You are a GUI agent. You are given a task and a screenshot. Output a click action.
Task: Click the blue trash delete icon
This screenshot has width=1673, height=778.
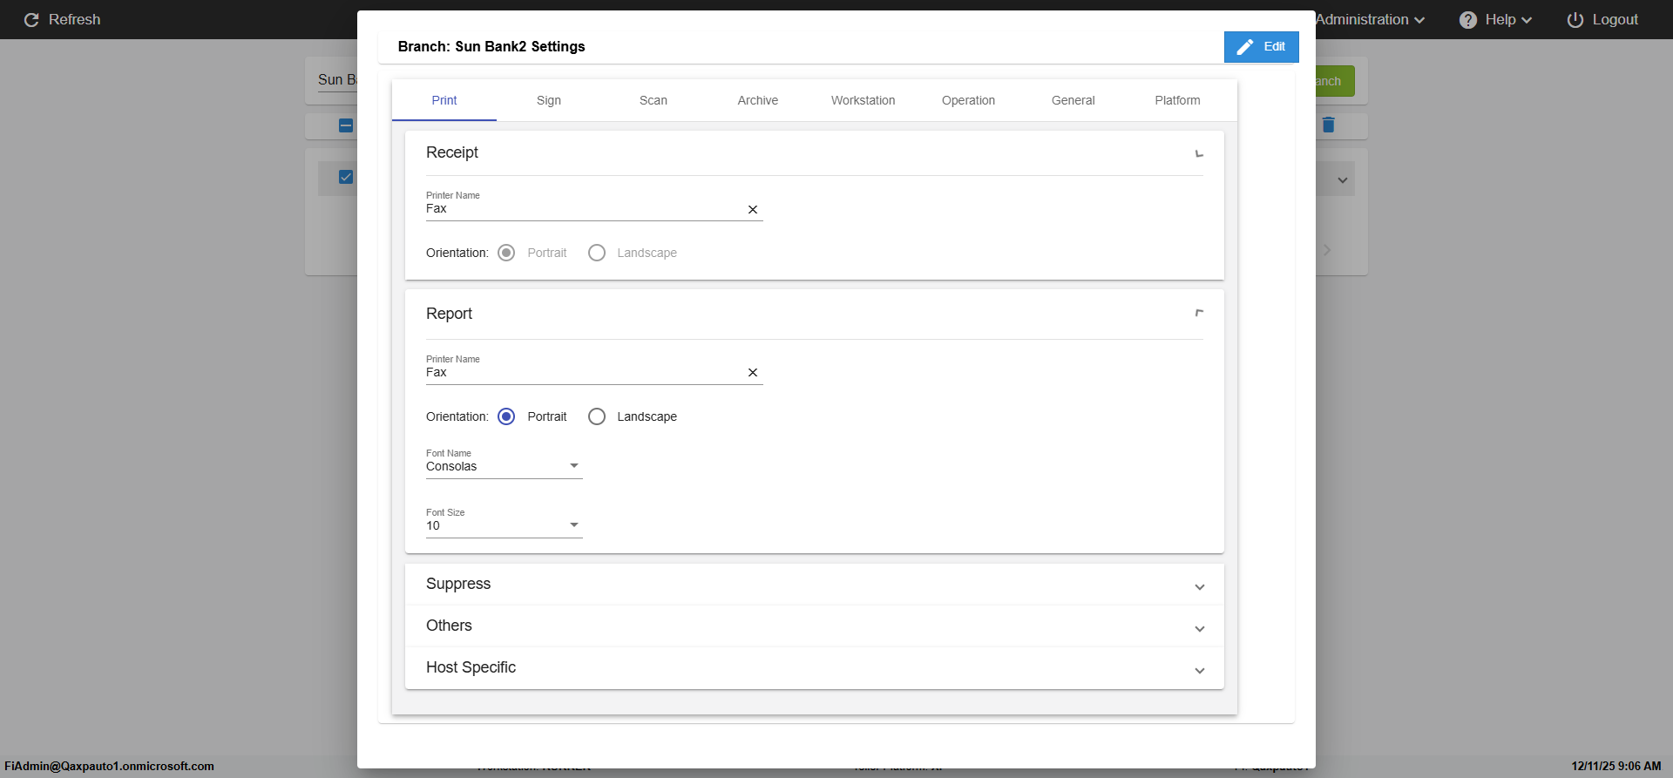click(x=1328, y=125)
